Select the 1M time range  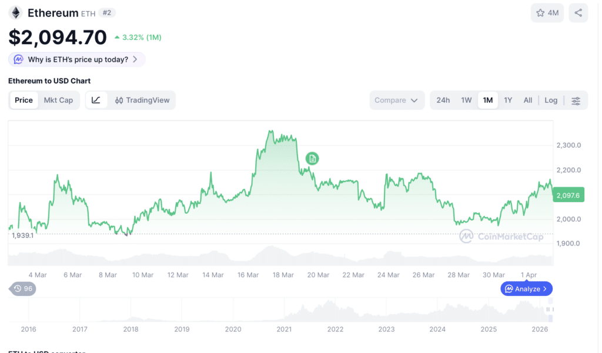[x=487, y=100]
